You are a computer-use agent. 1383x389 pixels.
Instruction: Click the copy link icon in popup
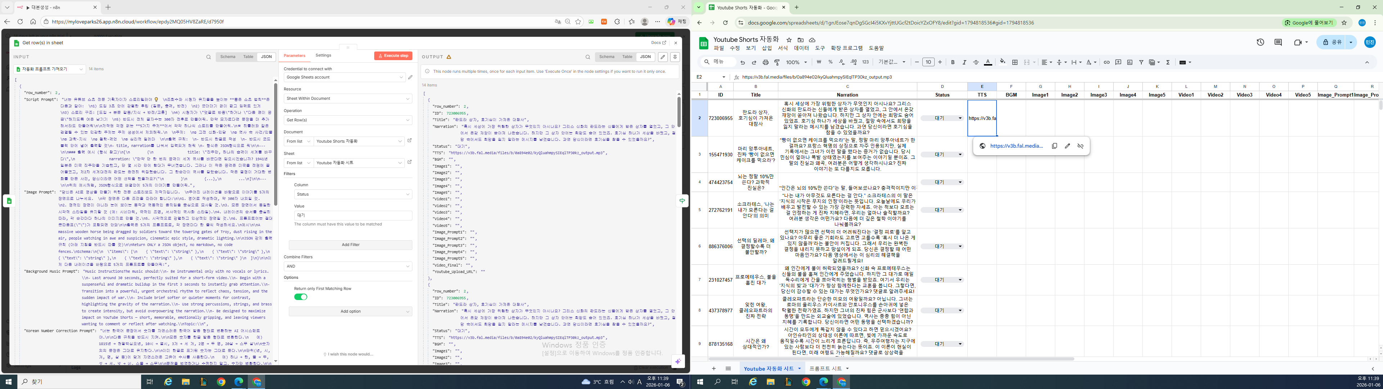(x=1055, y=146)
